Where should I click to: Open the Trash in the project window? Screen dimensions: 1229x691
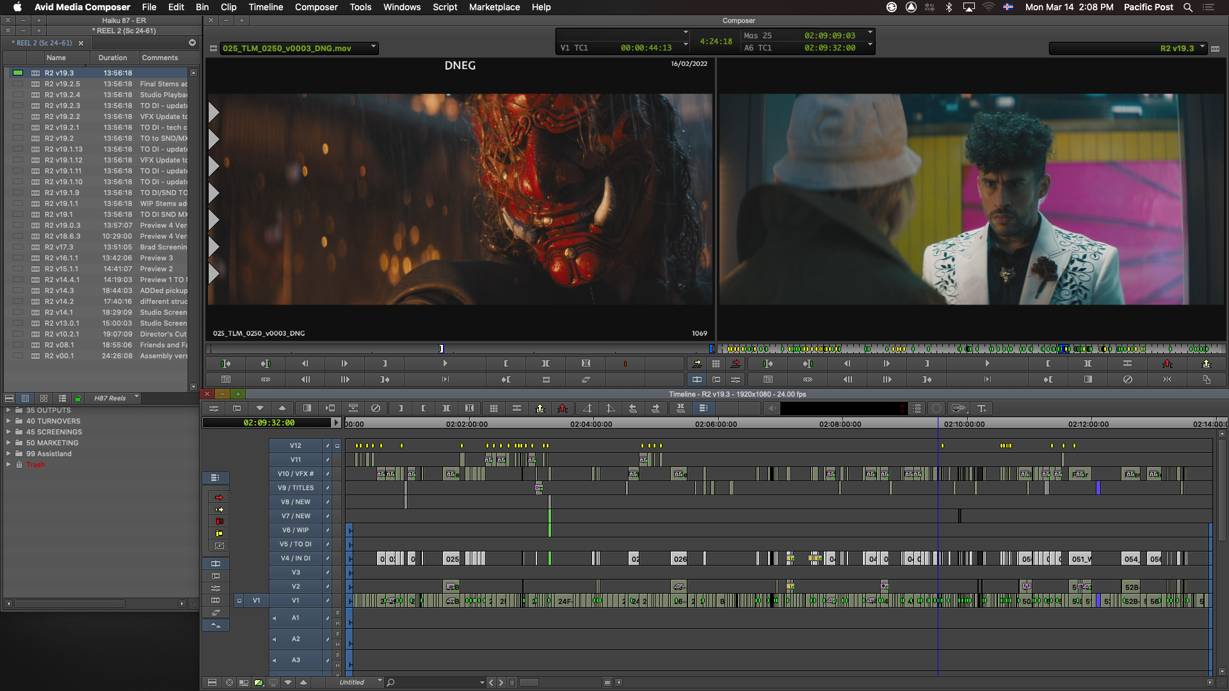(x=35, y=465)
